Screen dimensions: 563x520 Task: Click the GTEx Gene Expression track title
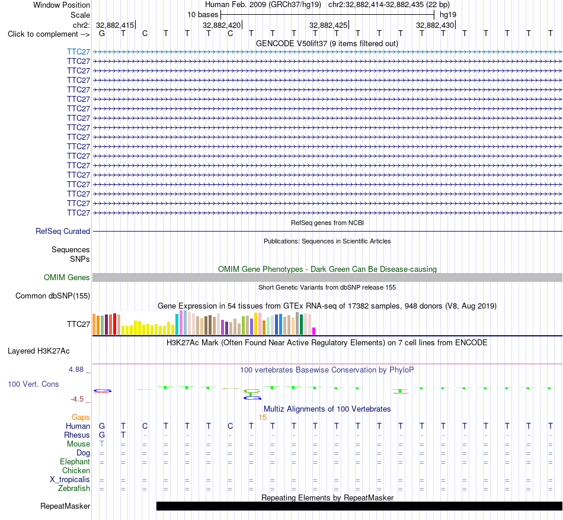pyautogui.click(x=327, y=306)
